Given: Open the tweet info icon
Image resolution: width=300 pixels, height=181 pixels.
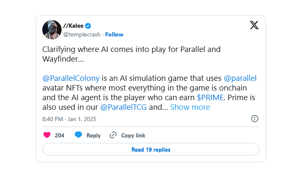Looking at the screenshot, I should pyautogui.click(x=254, y=119).
